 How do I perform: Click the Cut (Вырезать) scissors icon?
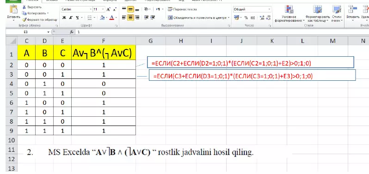point(24,7)
